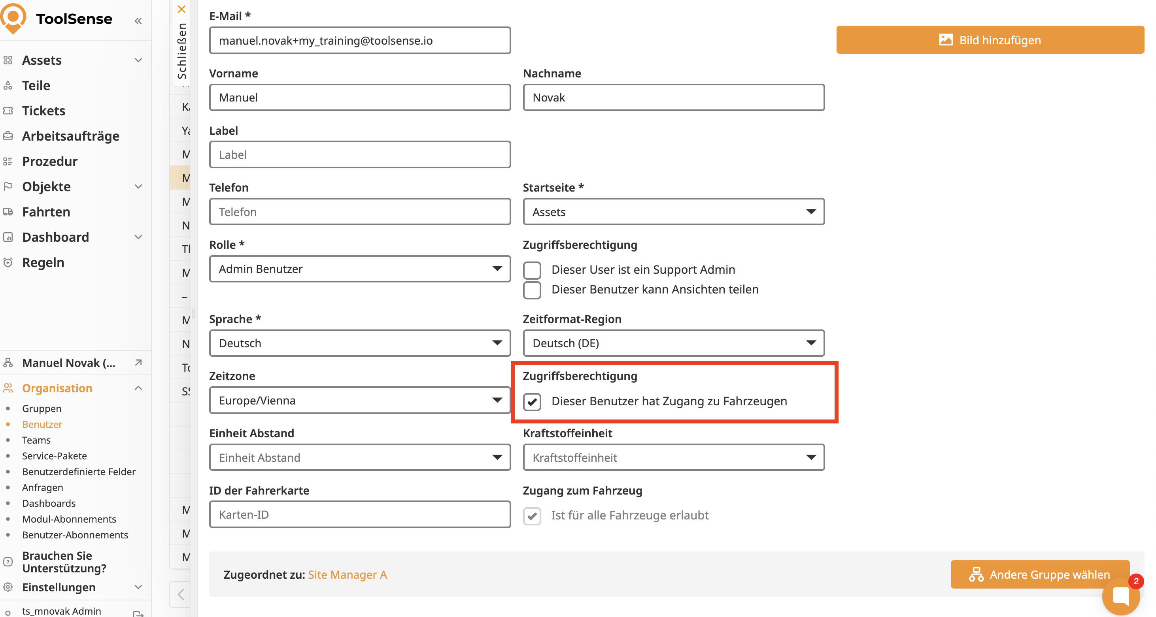Open Teams under Organisation
This screenshot has width=1156, height=617.
[x=36, y=440]
